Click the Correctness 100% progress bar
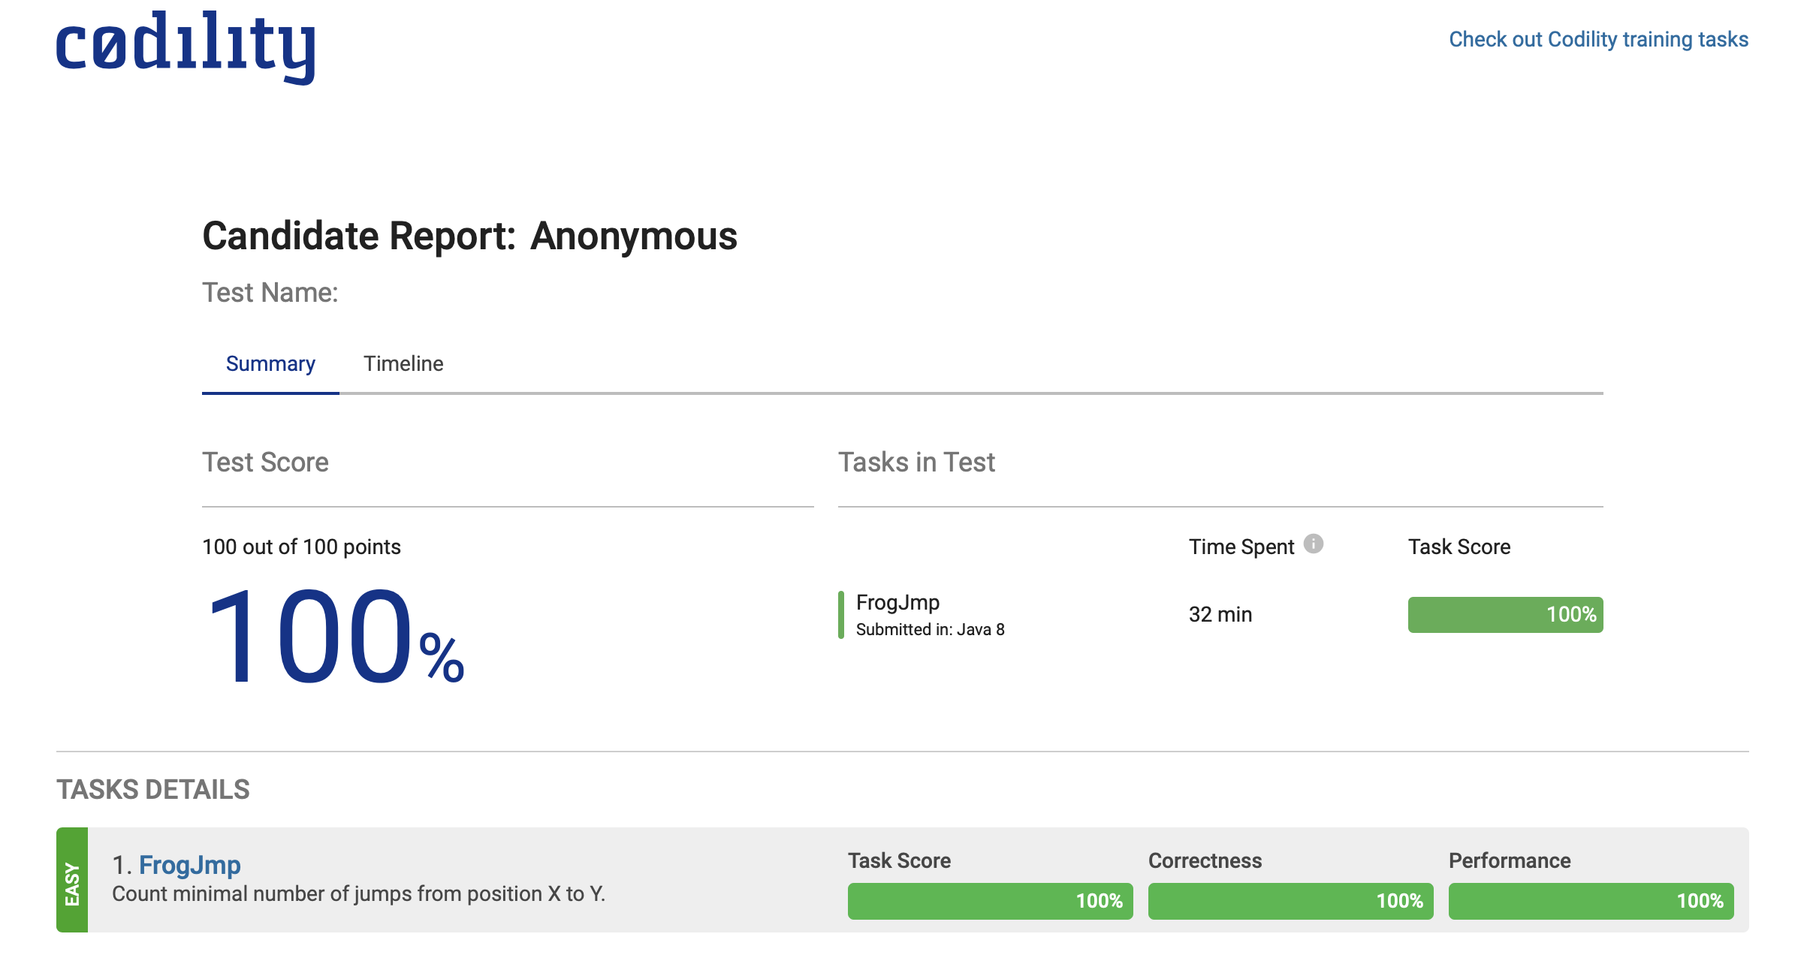1804x961 pixels. coord(1290,901)
